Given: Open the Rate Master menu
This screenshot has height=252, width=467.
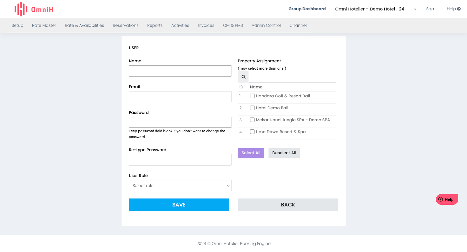Looking at the screenshot, I should pyautogui.click(x=44, y=25).
